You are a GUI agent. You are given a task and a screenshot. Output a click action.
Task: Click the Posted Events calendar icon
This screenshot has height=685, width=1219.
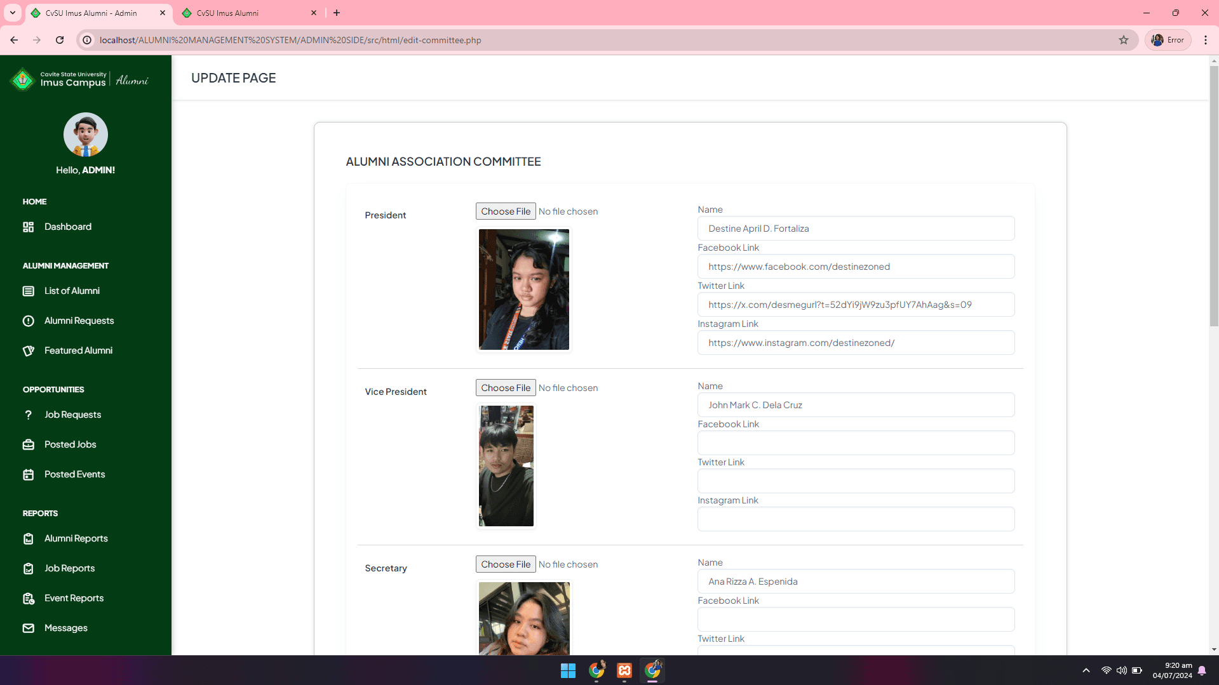click(28, 474)
